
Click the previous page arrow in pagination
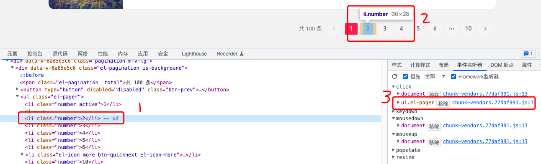[x=334, y=29]
